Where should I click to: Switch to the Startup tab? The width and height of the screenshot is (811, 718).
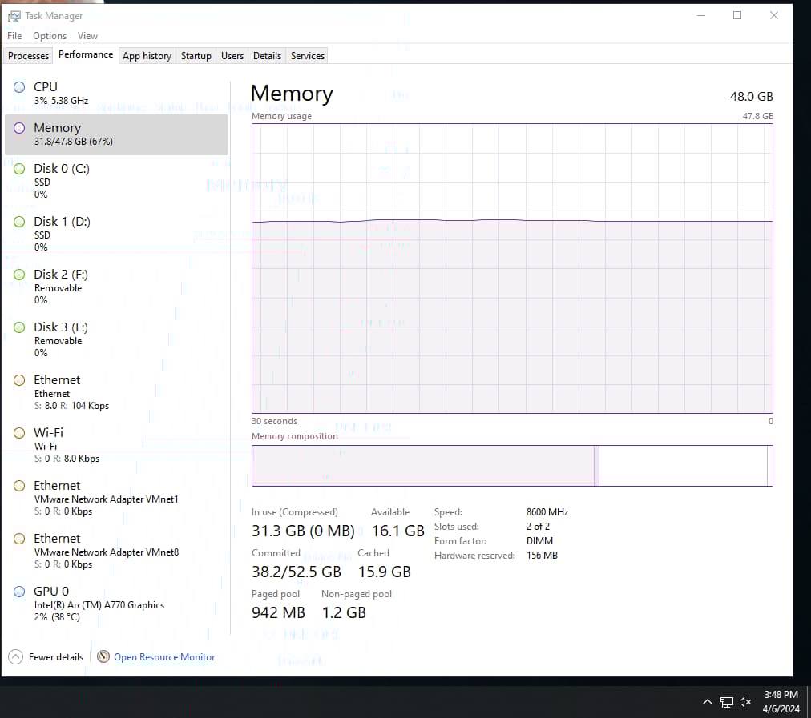(x=196, y=55)
